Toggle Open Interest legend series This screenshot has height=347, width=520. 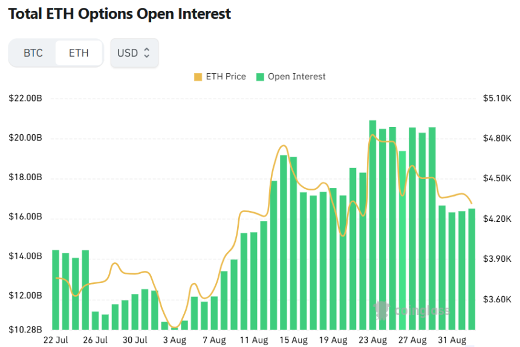tap(291, 77)
